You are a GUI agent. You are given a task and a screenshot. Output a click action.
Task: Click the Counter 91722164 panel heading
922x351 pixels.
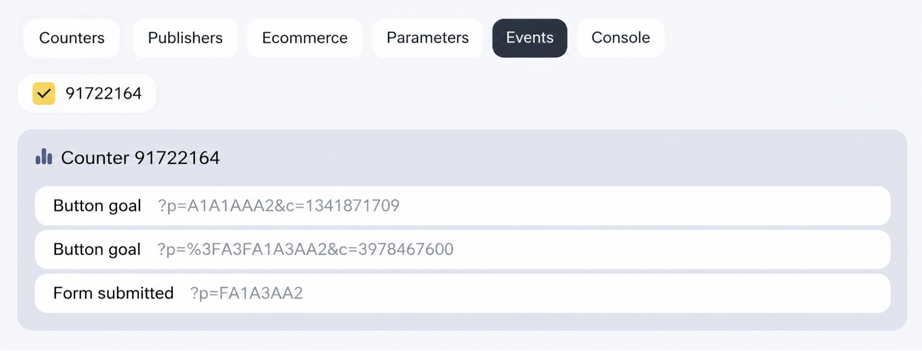[x=140, y=158]
